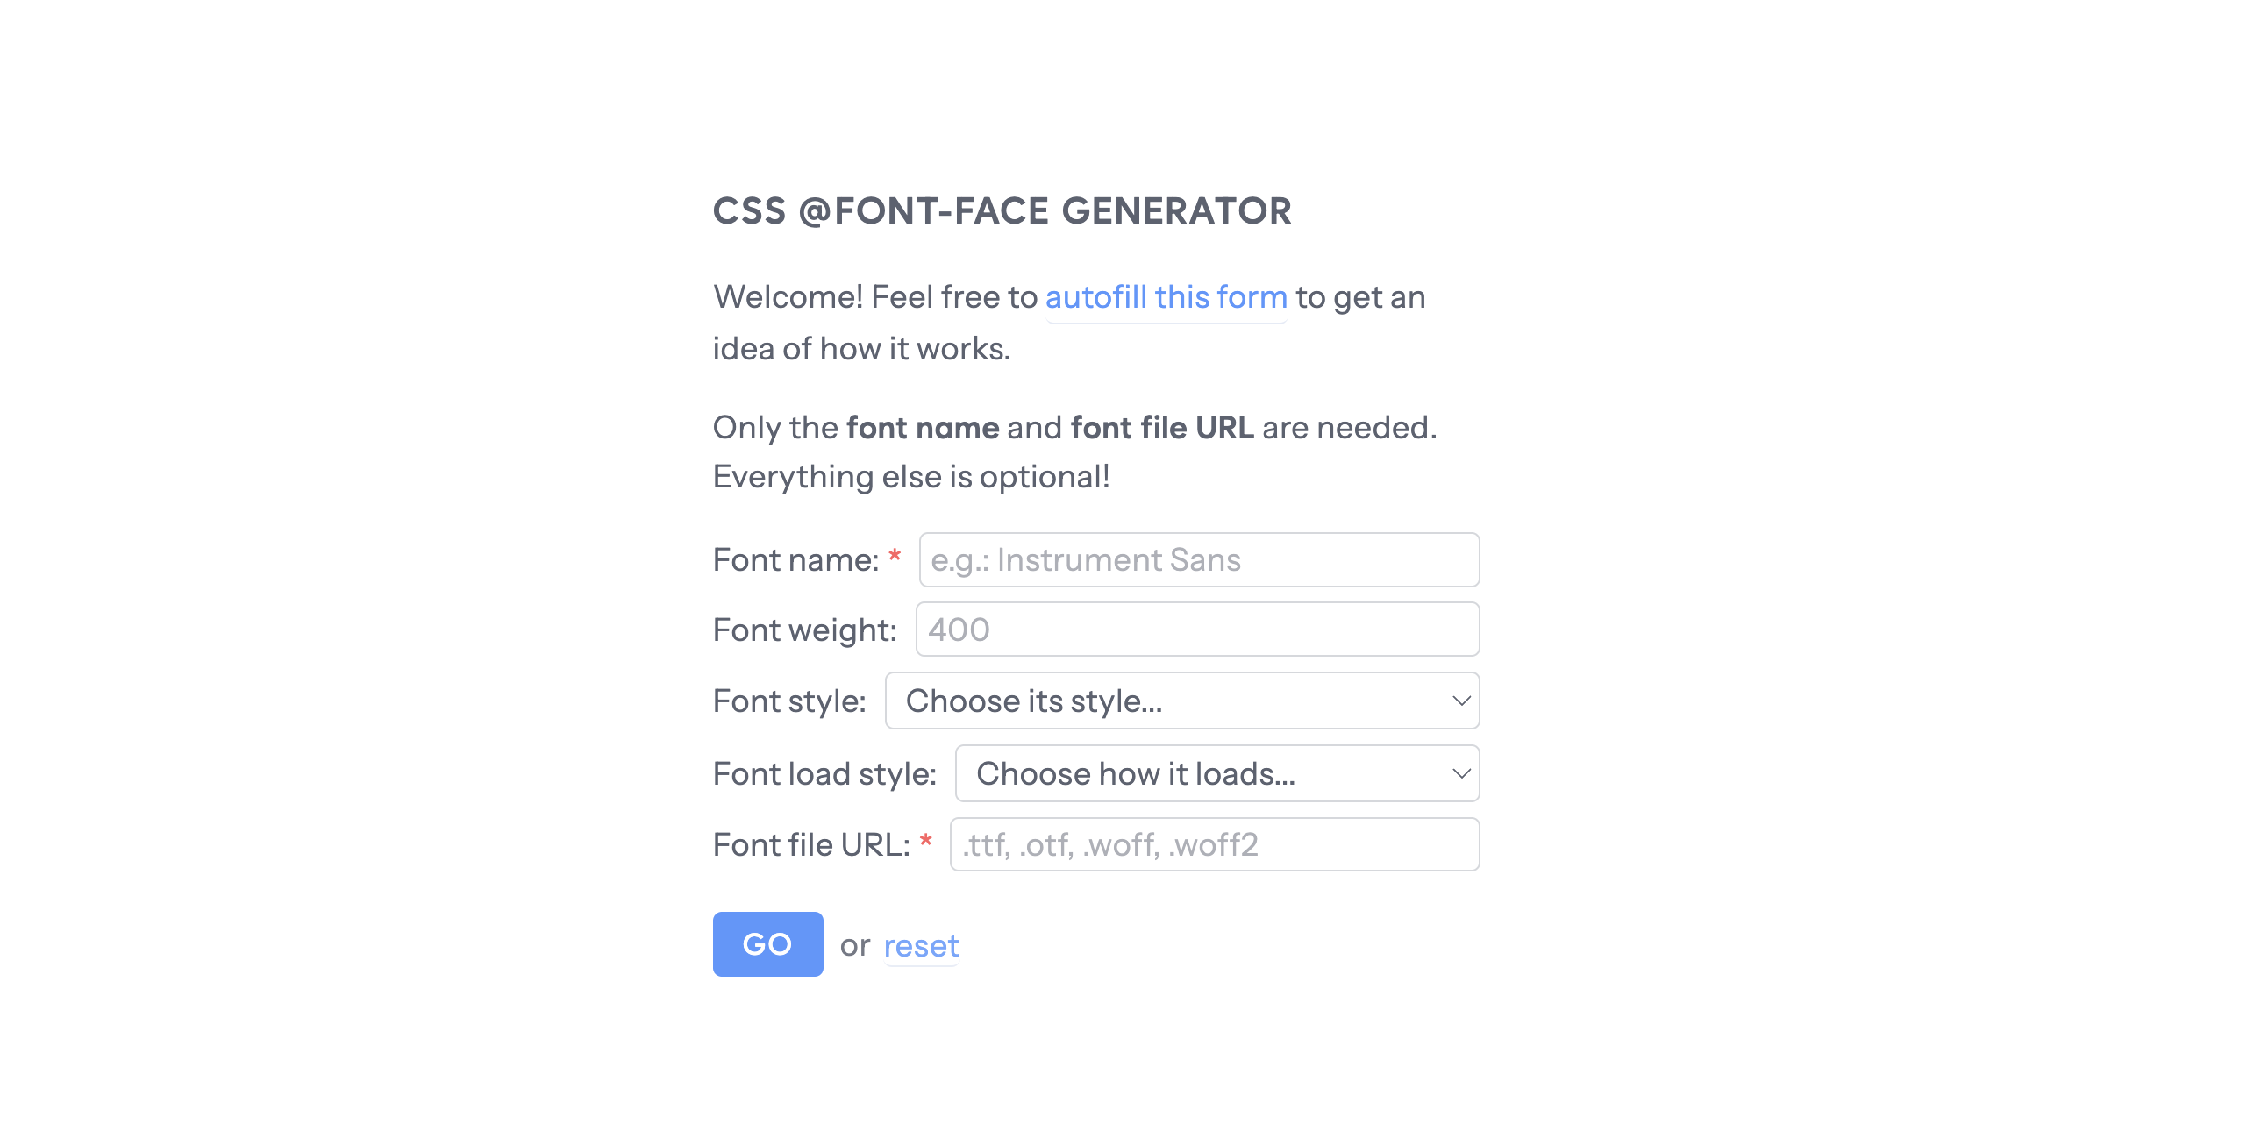This screenshot has height=1124, width=2247.
Task: Focus the Font file URL input field
Action: tap(1214, 845)
